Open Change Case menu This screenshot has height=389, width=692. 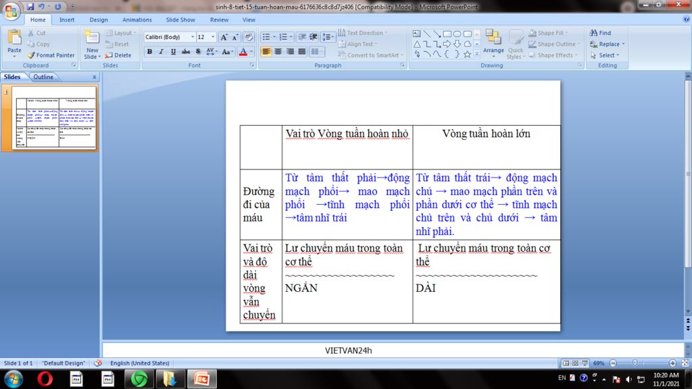[x=227, y=51]
